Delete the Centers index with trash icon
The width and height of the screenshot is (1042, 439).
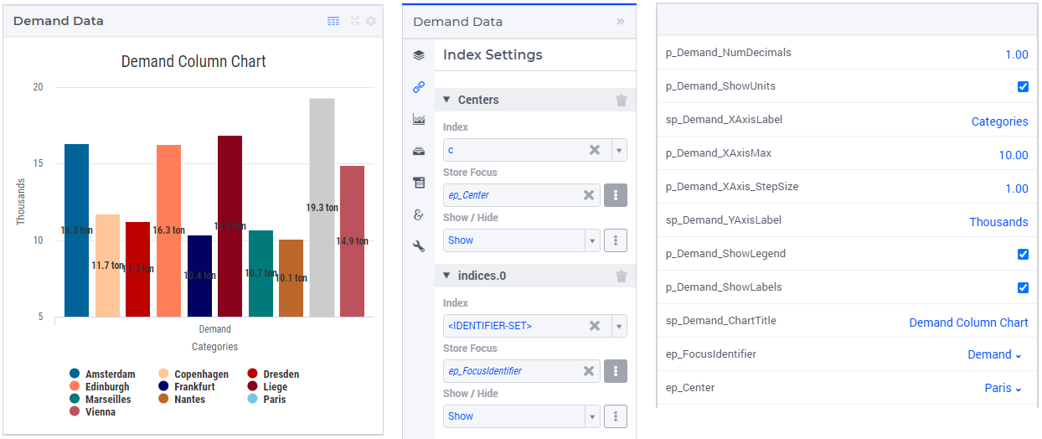point(622,100)
